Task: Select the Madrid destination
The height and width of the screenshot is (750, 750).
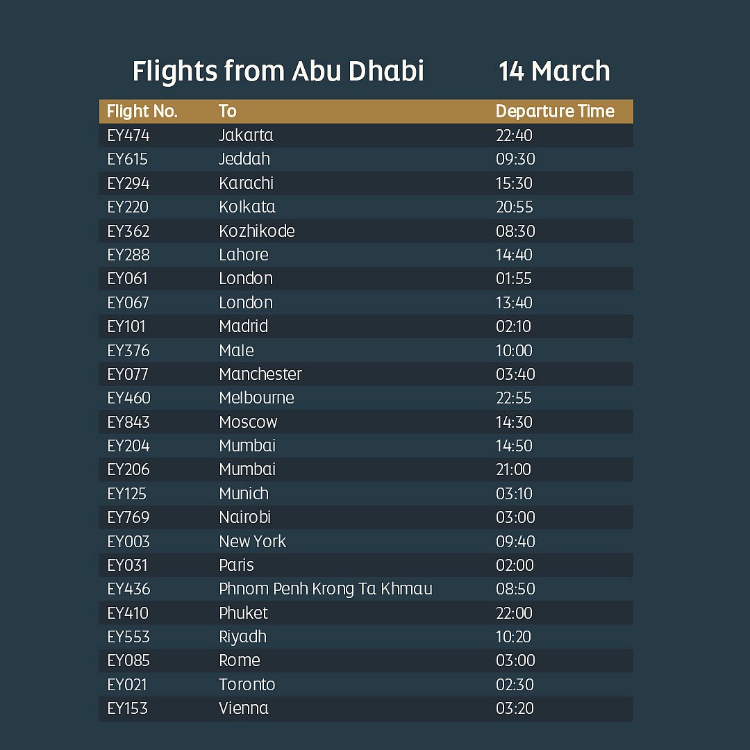Action: (x=243, y=326)
